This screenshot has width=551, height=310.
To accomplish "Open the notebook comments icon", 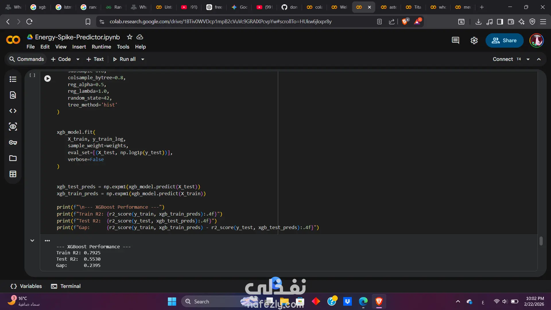I will pyautogui.click(x=455, y=40).
